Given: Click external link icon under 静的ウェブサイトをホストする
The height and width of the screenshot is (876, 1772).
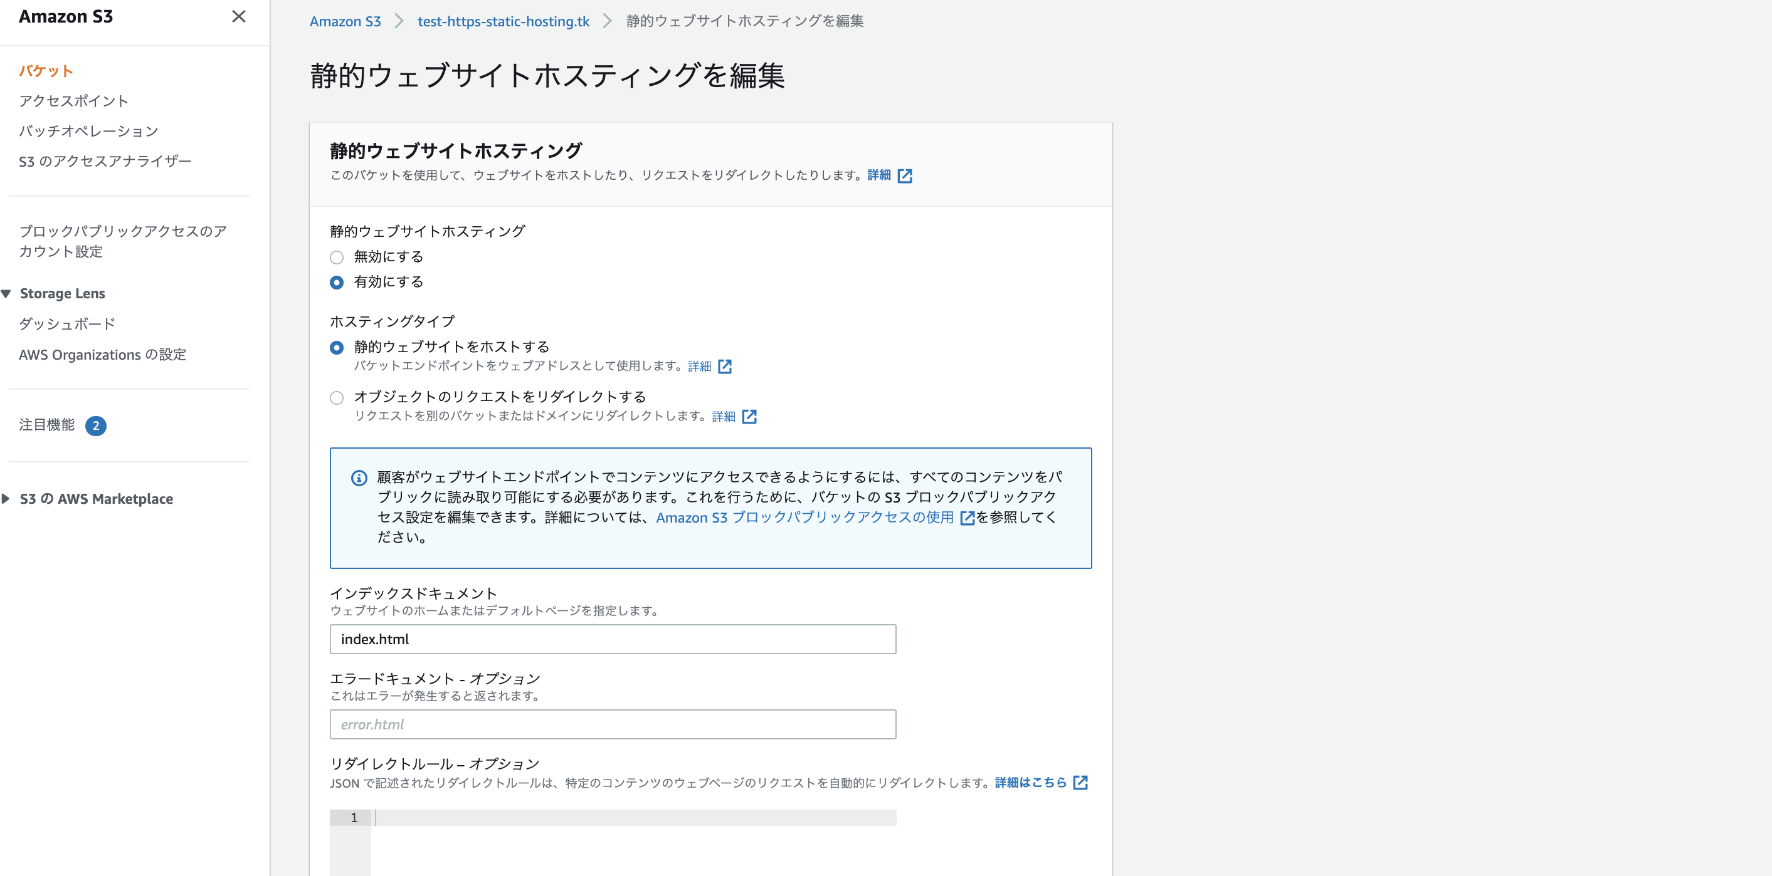Looking at the screenshot, I should pyautogui.click(x=724, y=367).
